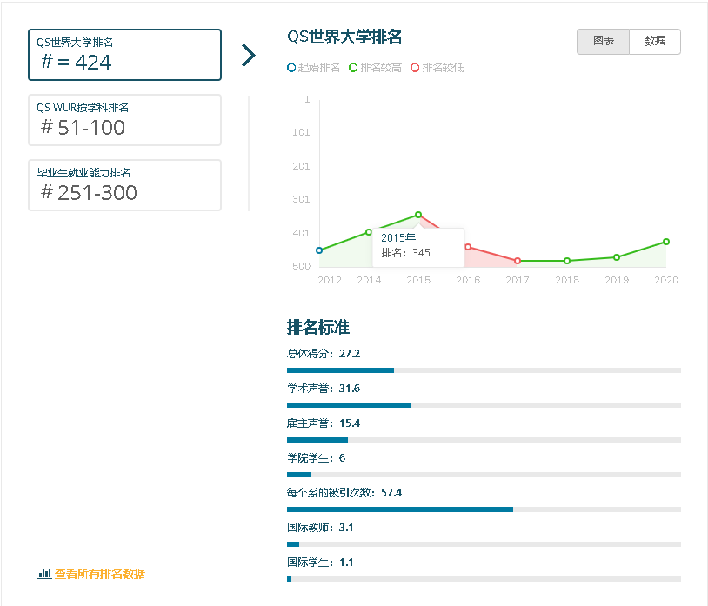Open the 毕业生就业能力排名 card
Viewport: 708px width, 606px height.
[x=124, y=184]
